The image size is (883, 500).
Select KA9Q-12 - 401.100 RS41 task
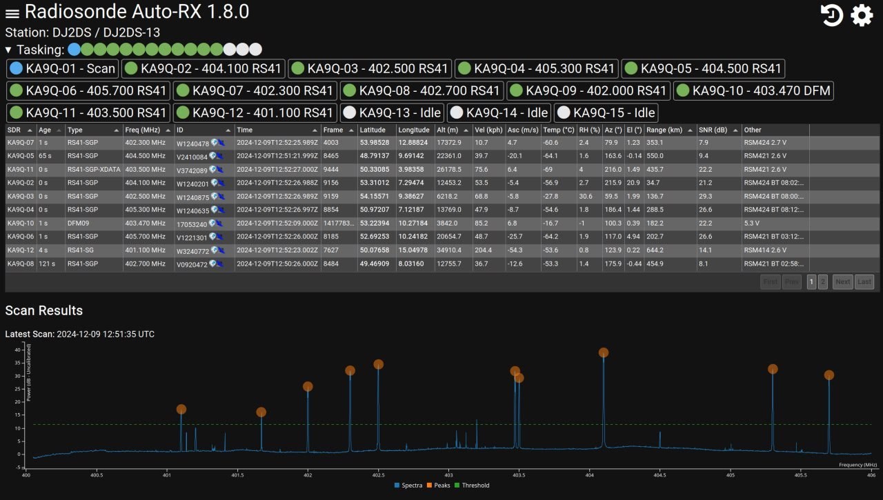click(x=255, y=112)
